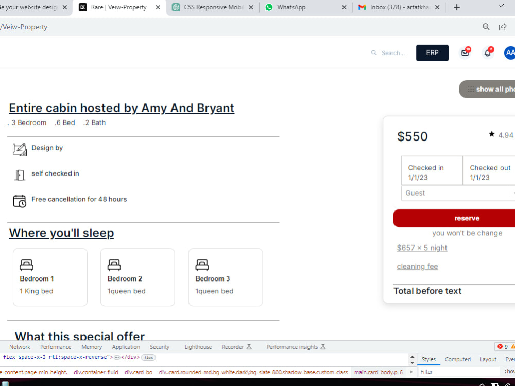Image resolution: width=515 pixels, height=386 pixels.
Task: Select div.container-fluid breadcrumb
Action: coord(96,372)
